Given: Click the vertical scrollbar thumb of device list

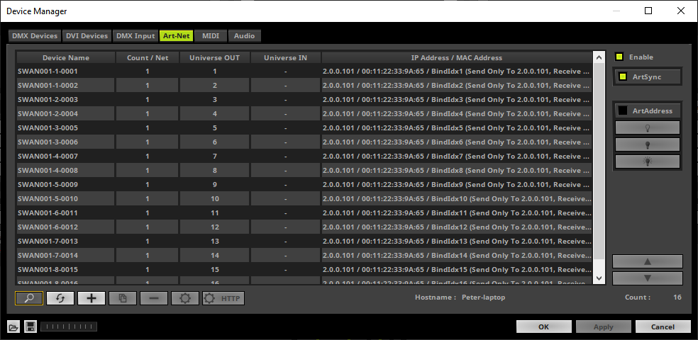Looking at the screenshot, I should pyautogui.click(x=599, y=160).
